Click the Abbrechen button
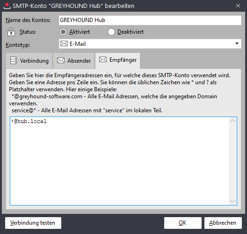This screenshot has height=234, width=247. [223, 223]
